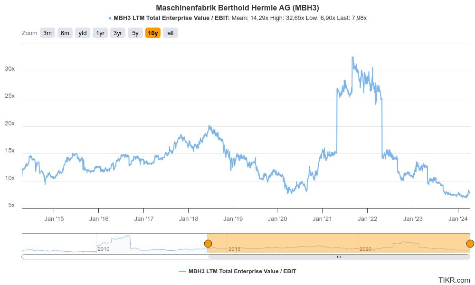Click the Jan '23 axis label
Screen dimensions: 475x285
pos(413,218)
